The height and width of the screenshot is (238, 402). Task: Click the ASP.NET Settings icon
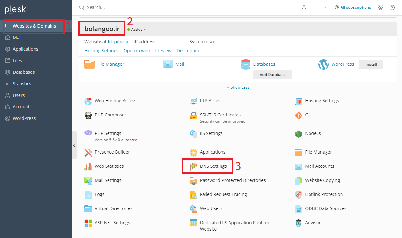click(88, 223)
